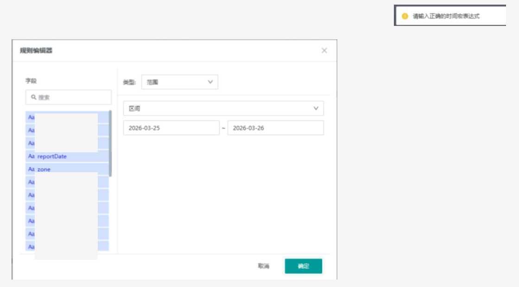The image size is (519, 287).
Task: Expand the 区间 dropdown
Action: pos(223,108)
